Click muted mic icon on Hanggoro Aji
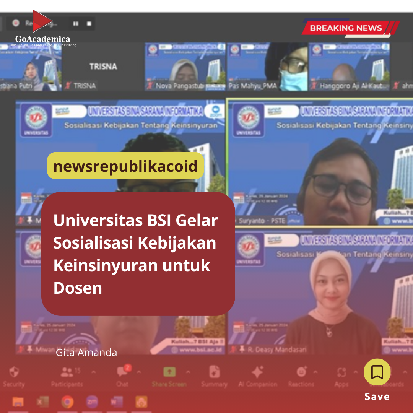The height and width of the screenshot is (413, 413). point(314,86)
